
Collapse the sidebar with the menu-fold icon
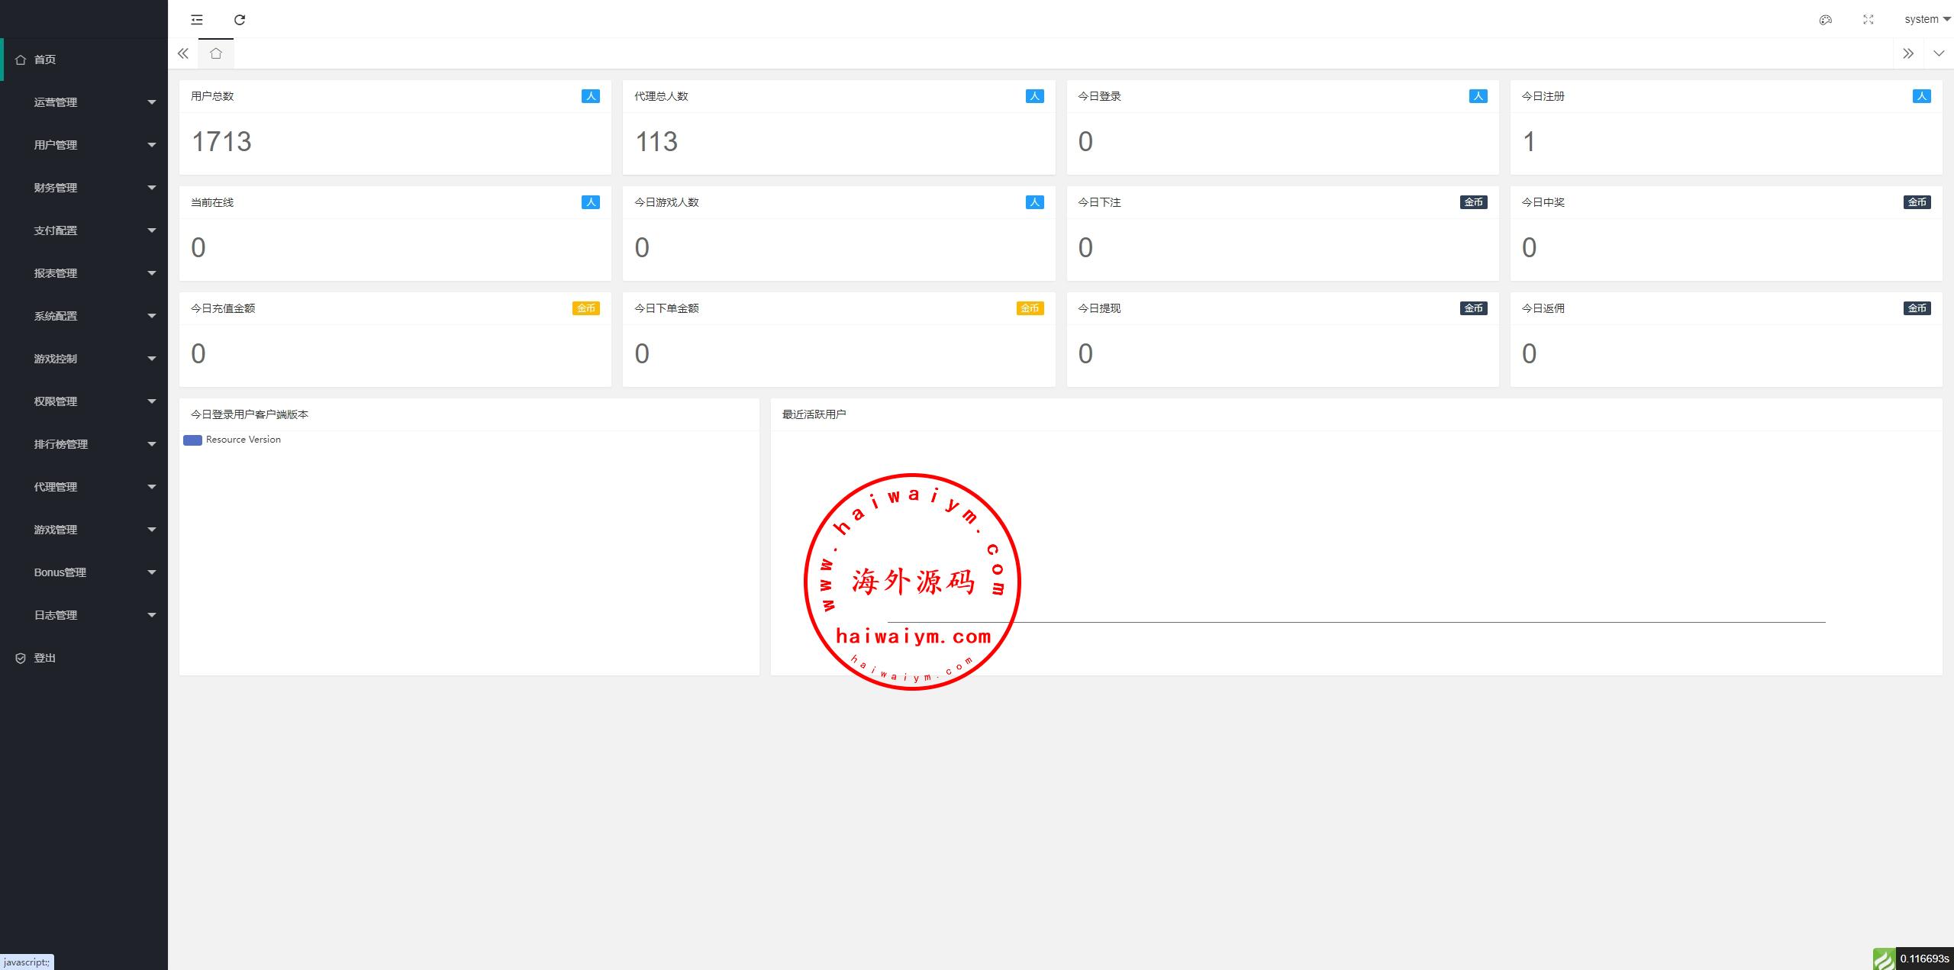click(x=197, y=20)
